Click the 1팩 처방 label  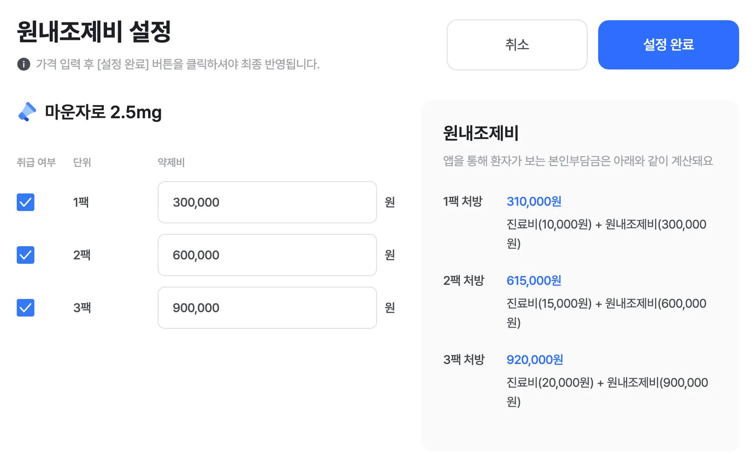pos(463,201)
